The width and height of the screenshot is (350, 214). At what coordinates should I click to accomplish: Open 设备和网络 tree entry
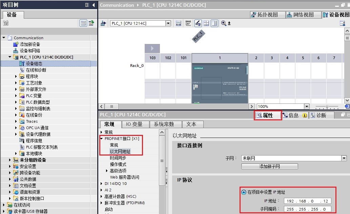coord(30,51)
